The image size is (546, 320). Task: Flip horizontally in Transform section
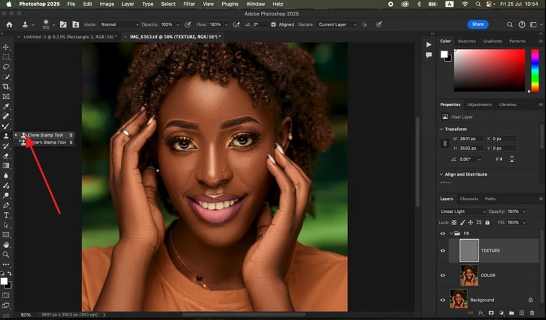(x=499, y=159)
